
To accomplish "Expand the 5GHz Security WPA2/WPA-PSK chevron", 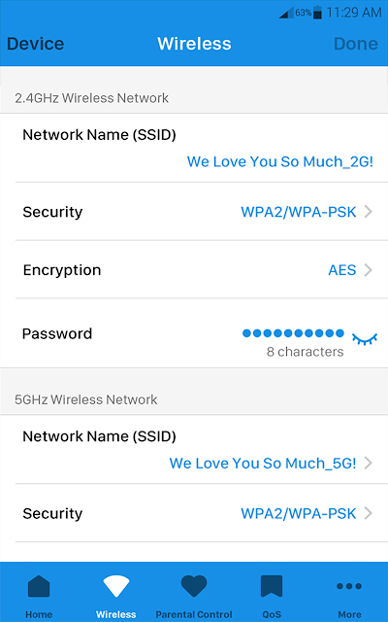I will coord(369,513).
